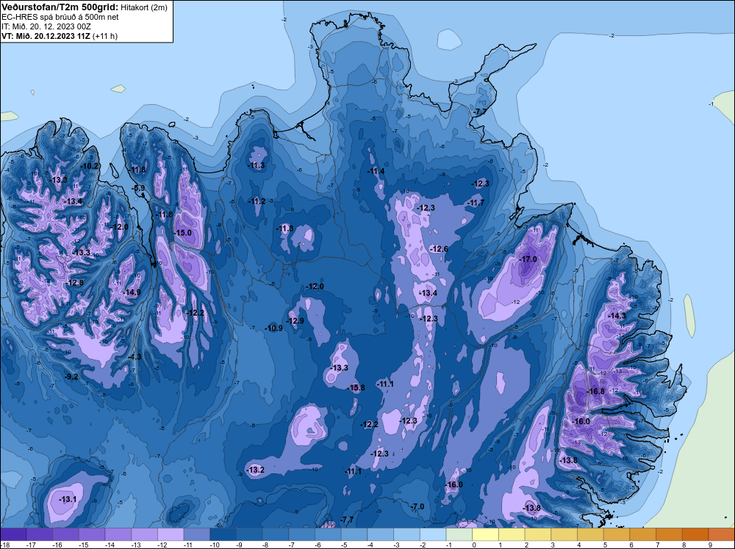Click the legend swatch labeled -8
Image resolution: width=735 pixels, height=549 pixels.
[x=276, y=534]
